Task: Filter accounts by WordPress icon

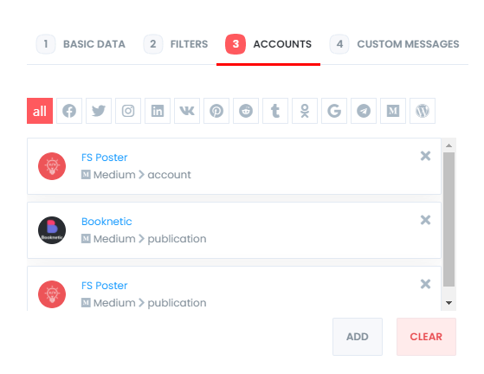Action: (423, 111)
